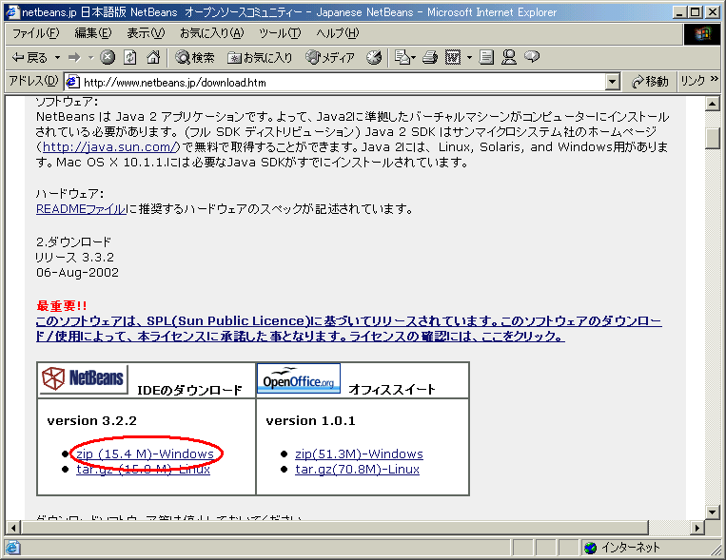Click the speech-bubble toolbar icon
726x560 pixels.
point(532,56)
